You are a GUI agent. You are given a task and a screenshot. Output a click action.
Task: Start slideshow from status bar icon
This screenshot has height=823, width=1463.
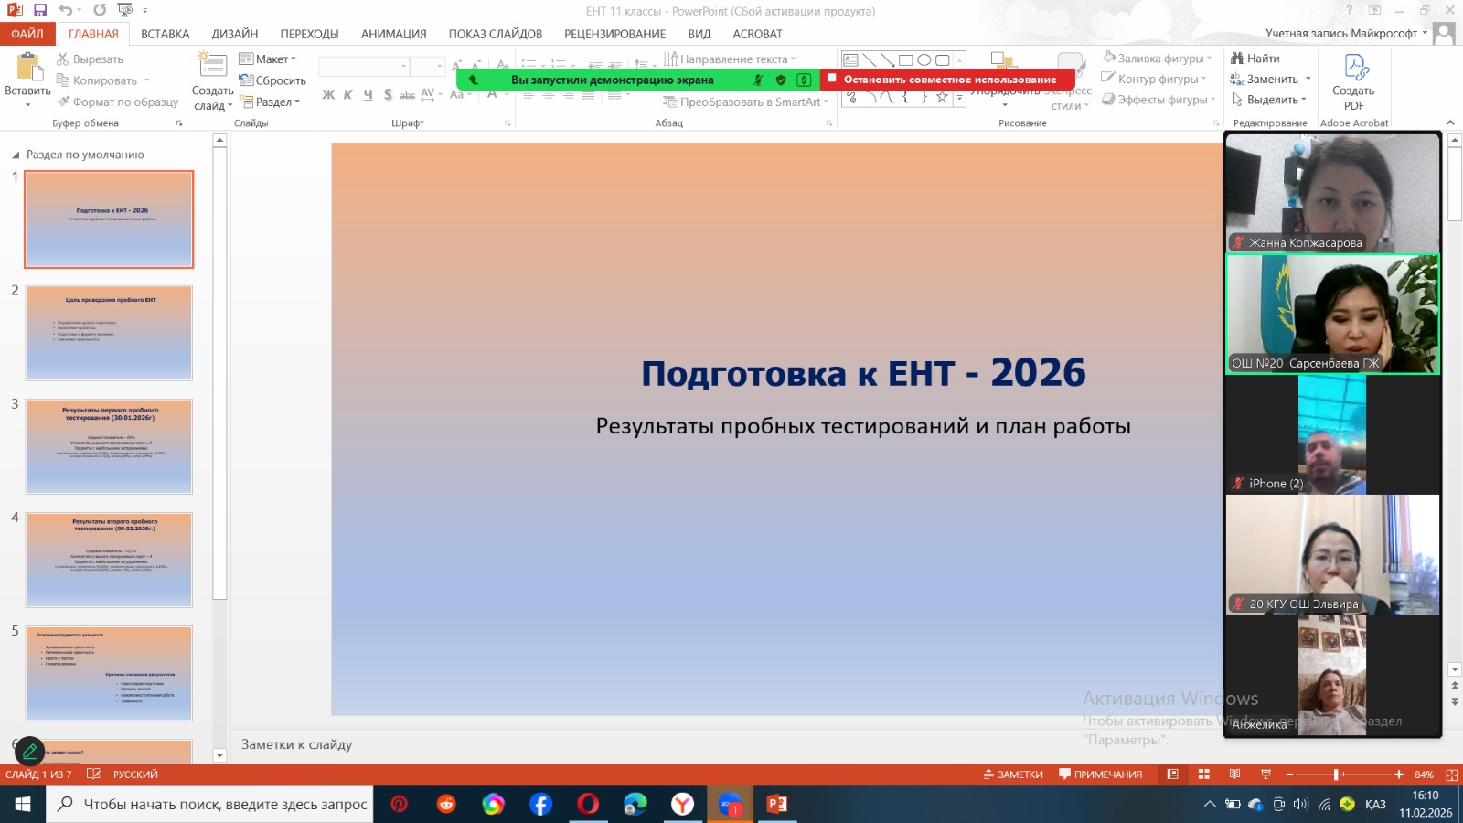(x=1265, y=775)
